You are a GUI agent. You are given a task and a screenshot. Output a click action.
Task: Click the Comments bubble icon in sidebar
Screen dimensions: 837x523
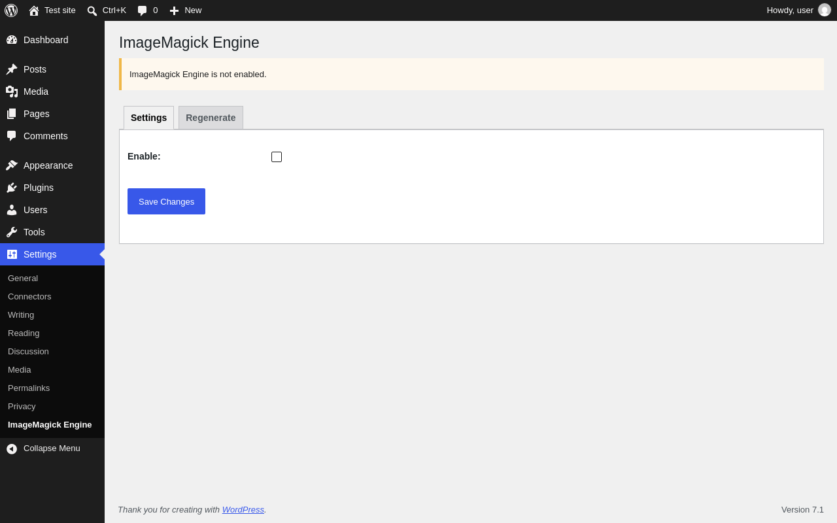tap(12, 136)
